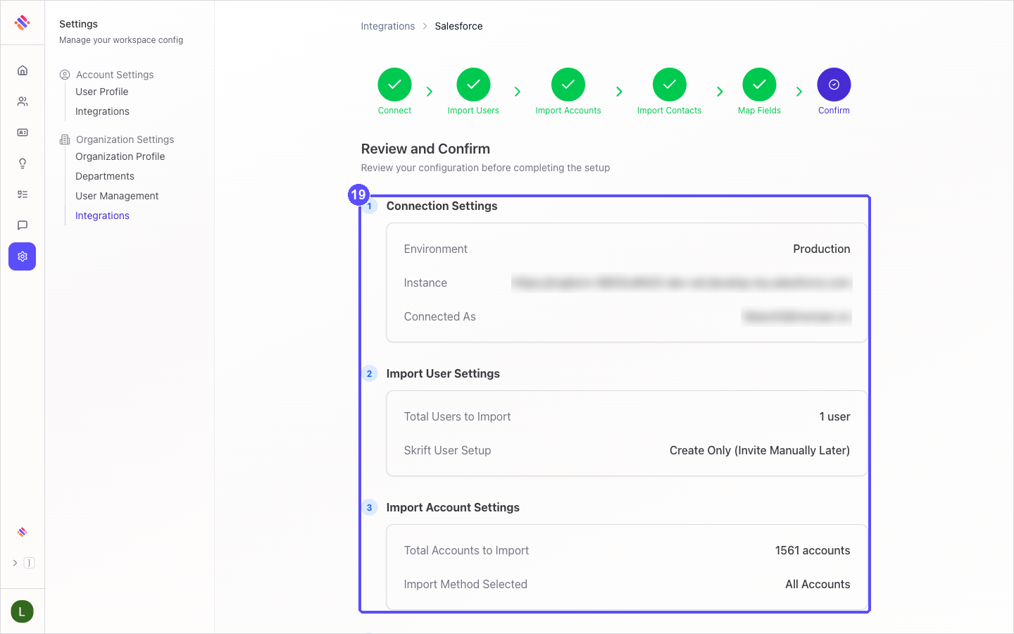Click the Map Fields step checkmark circle
The width and height of the screenshot is (1014, 634).
point(759,85)
